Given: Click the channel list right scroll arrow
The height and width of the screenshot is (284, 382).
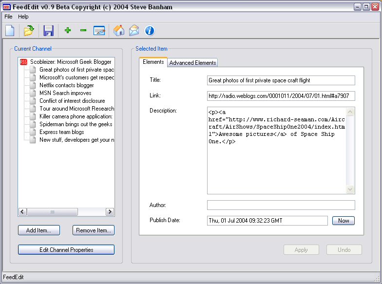Looking at the screenshot, I should (x=110, y=211).
